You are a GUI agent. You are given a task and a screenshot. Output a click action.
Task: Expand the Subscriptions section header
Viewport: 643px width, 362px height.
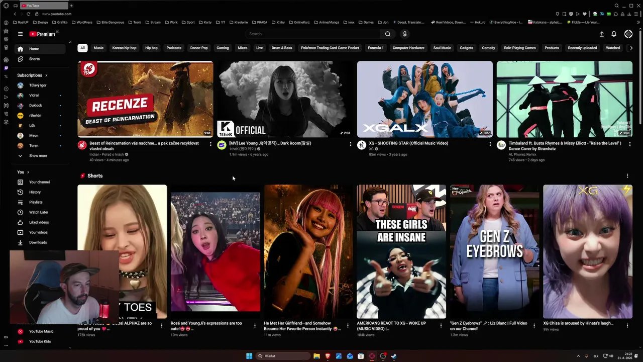[x=33, y=75]
